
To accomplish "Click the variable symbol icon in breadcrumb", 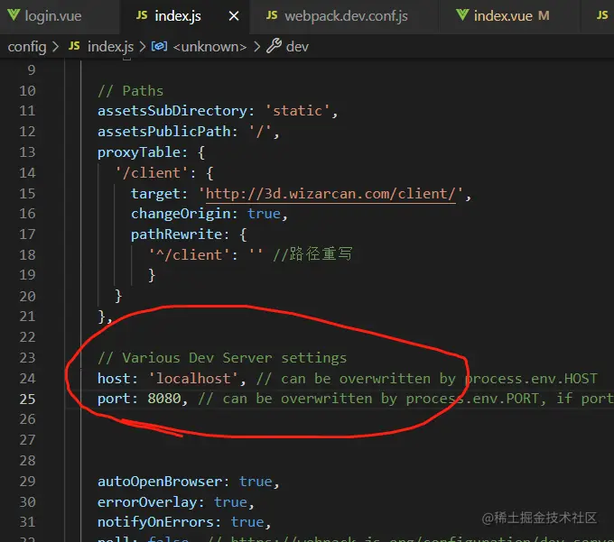I will (160, 46).
